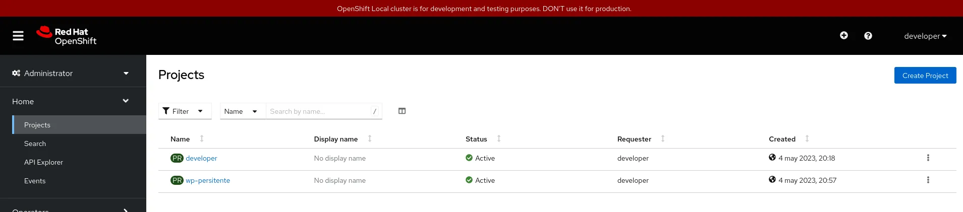The width and height of the screenshot is (963, 212).
Task: Open the developer user menu
Action: 925,36
